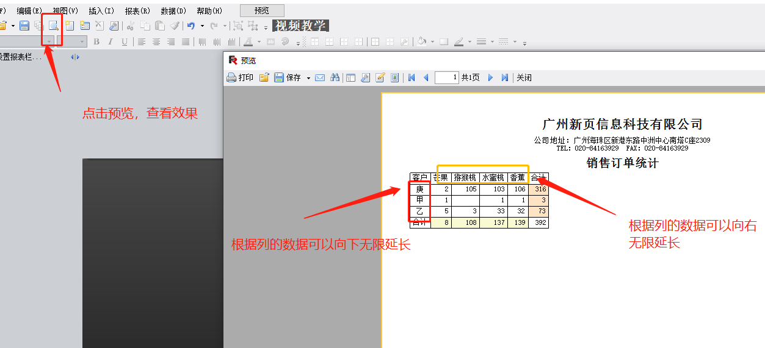Toggle bold formatting
The width and height of the screenshot is (765, 348).
pyautogui.click(x=96, y=41)
